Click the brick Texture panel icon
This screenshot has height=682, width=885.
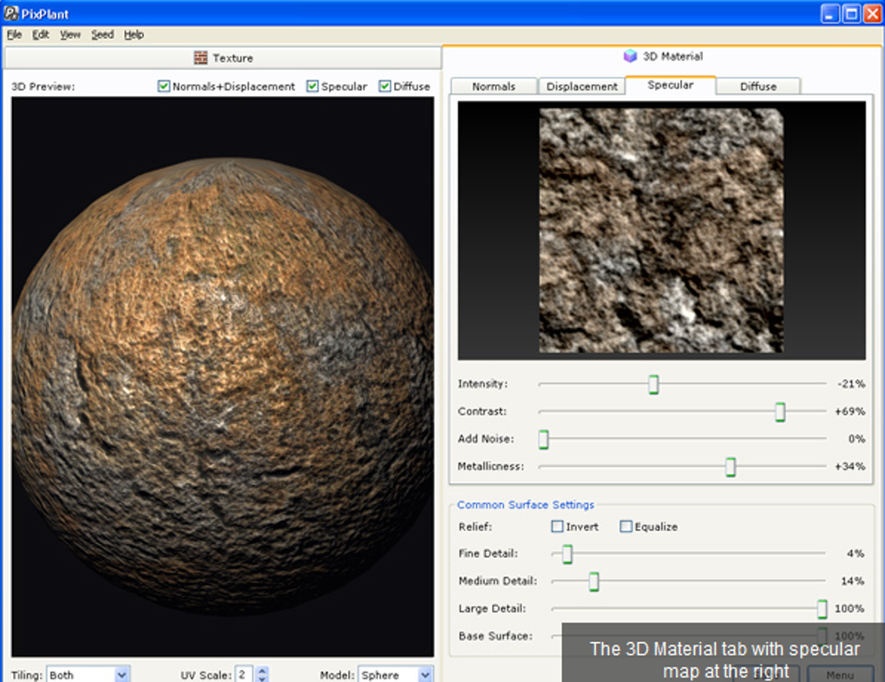(x=200, y=58)
